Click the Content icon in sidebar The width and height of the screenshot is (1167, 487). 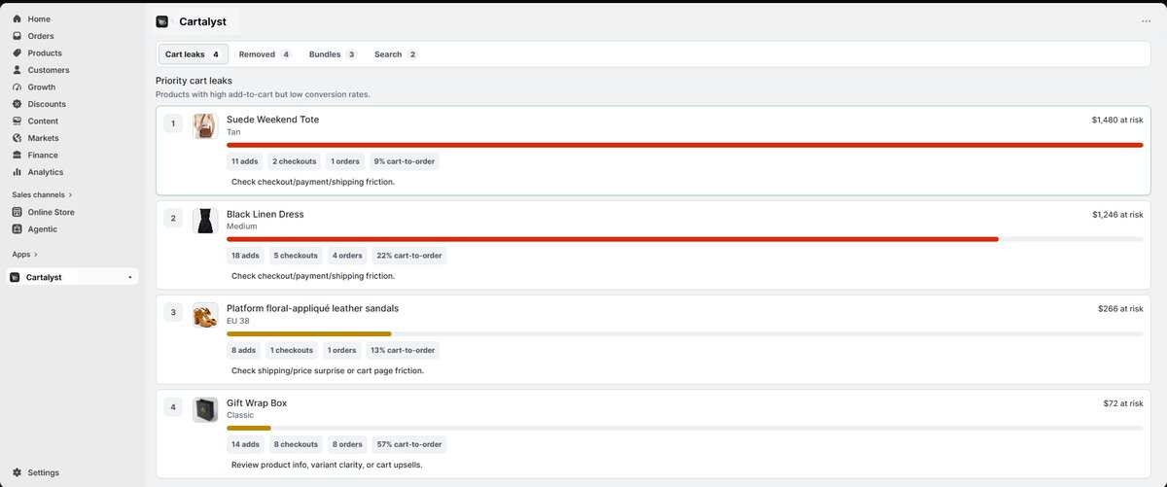point(17,121)
